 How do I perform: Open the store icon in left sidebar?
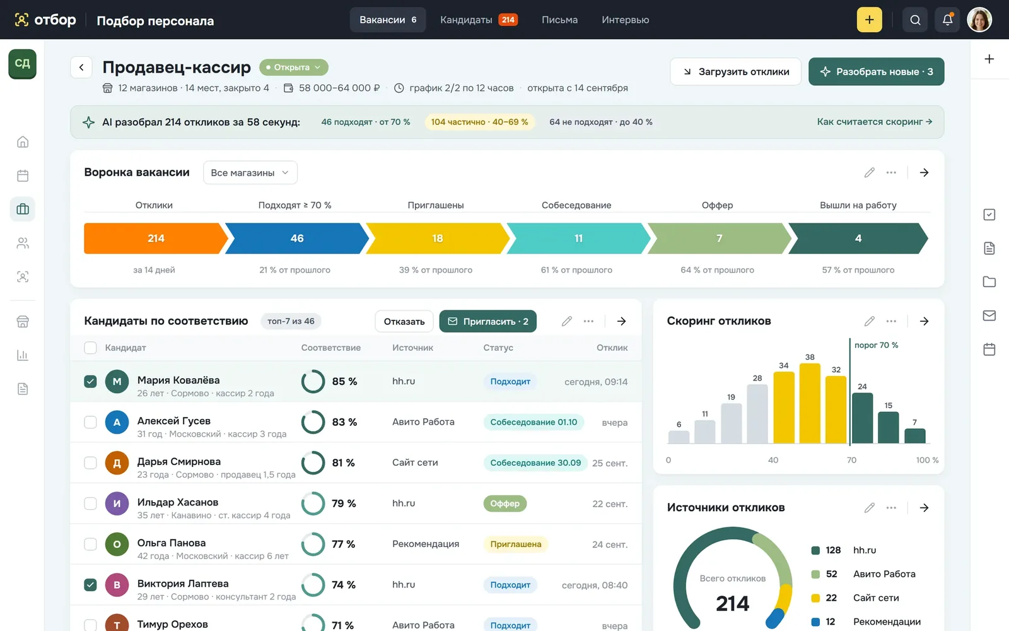tap(23, 322)
